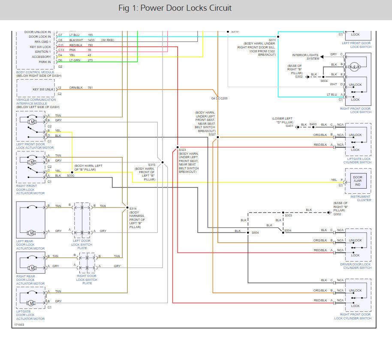The height and width of the screenshot is (340, 392).
Task: Select the motor symbol in Right Rear Door Lock Actuator
Action: click(32, 268)
